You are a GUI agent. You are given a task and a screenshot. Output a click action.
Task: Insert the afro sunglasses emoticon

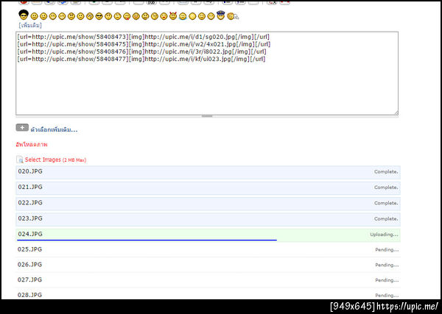pyautogui.click(x=24, y=15)
